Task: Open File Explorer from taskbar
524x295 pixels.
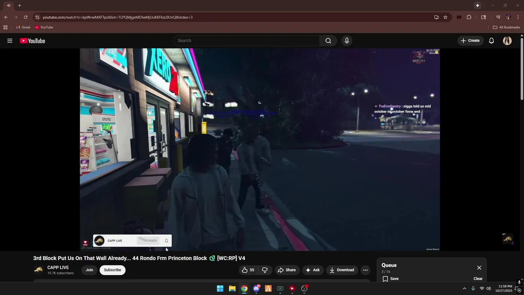Action: 232,288
